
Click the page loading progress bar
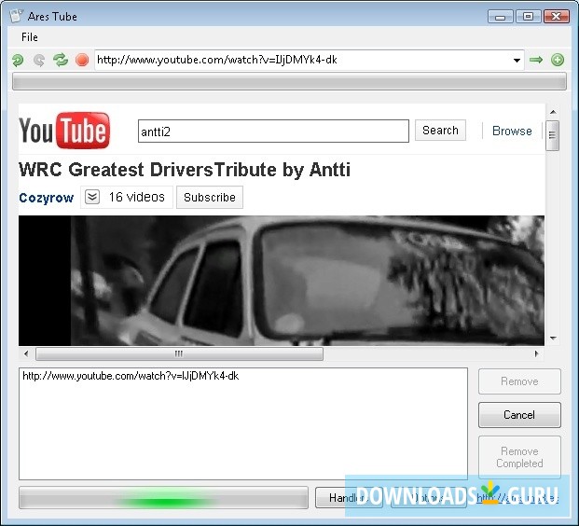point(289,81)
